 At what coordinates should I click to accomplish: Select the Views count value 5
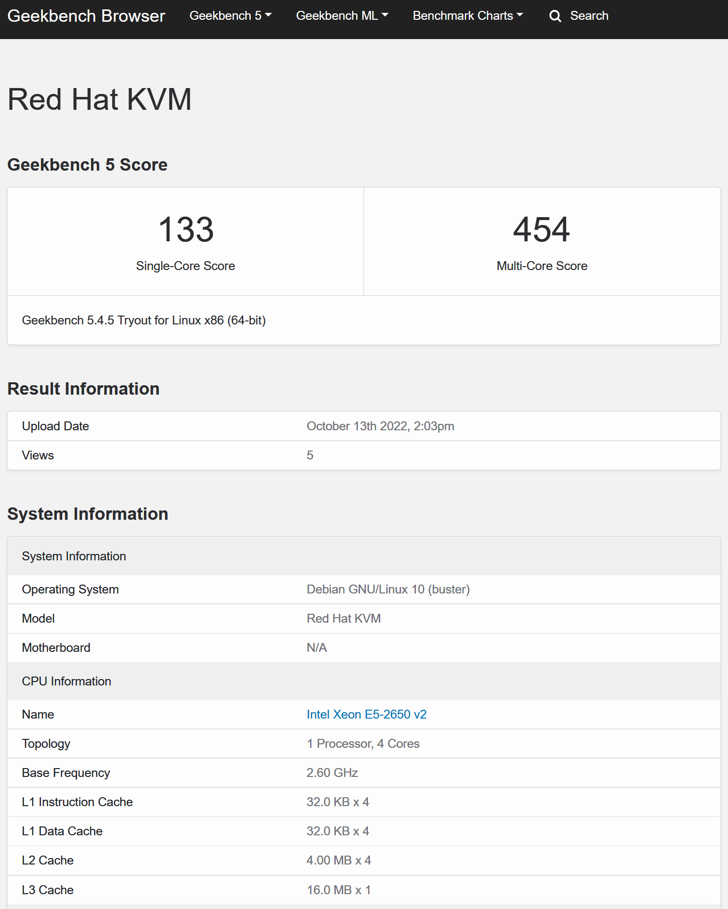(x=310, y=455)
